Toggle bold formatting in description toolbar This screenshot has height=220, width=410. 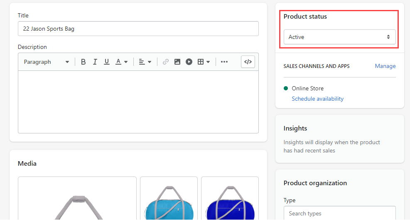pos(83,62)
